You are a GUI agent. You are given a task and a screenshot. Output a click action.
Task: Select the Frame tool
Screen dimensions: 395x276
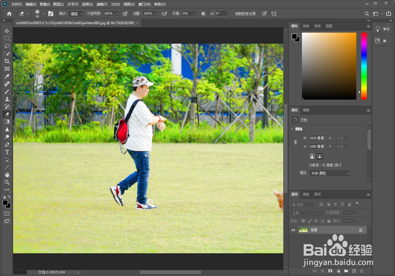[x=7, y=69]
